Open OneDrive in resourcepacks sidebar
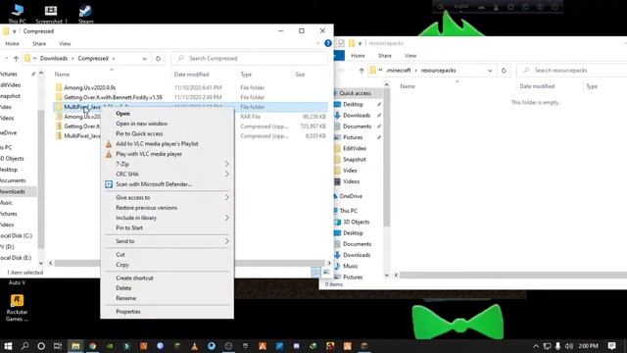This screenshot has width=627, height=353. (x=351, y=196)
